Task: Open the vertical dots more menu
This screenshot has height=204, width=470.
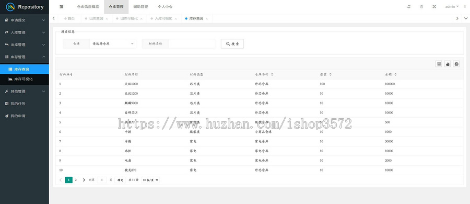Action: 465,7
